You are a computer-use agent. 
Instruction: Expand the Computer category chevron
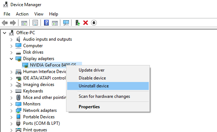click(11, 46)
